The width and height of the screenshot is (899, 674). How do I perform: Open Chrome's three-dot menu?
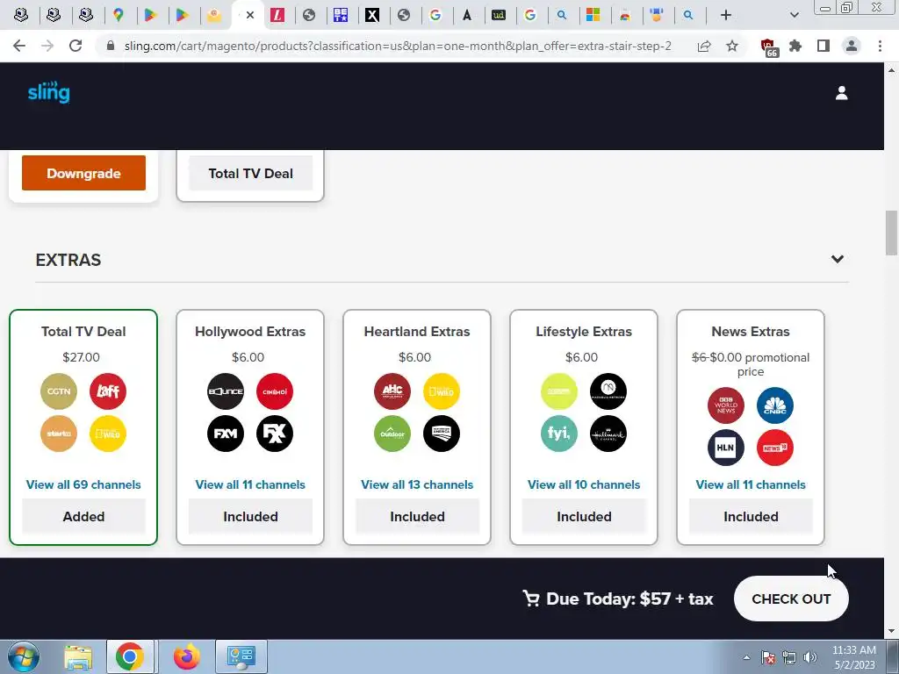coord(880,46)
